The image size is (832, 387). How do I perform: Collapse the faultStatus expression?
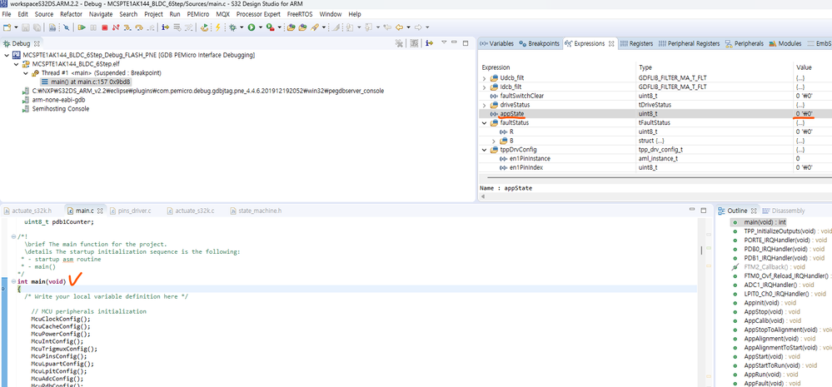pos(484,123)
